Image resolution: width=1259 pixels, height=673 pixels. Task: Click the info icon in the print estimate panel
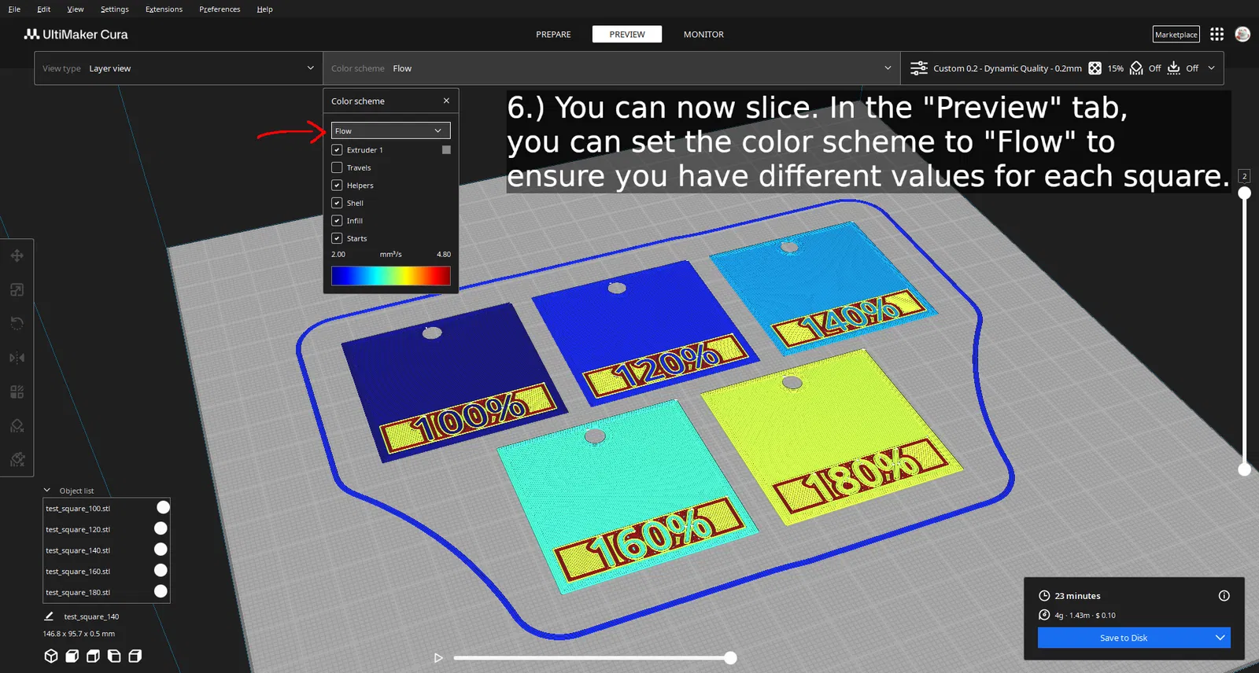tap(1224, 595)
